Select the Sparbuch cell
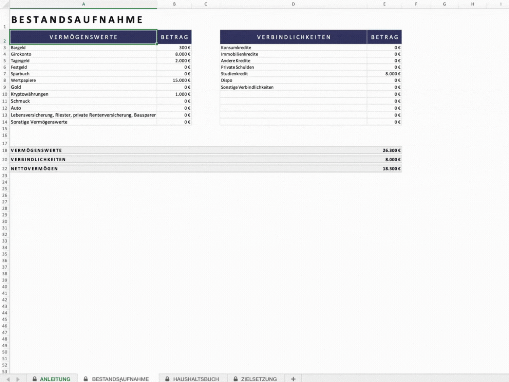Viewport: 509px width, 382px height. click(x=83, y=74)
